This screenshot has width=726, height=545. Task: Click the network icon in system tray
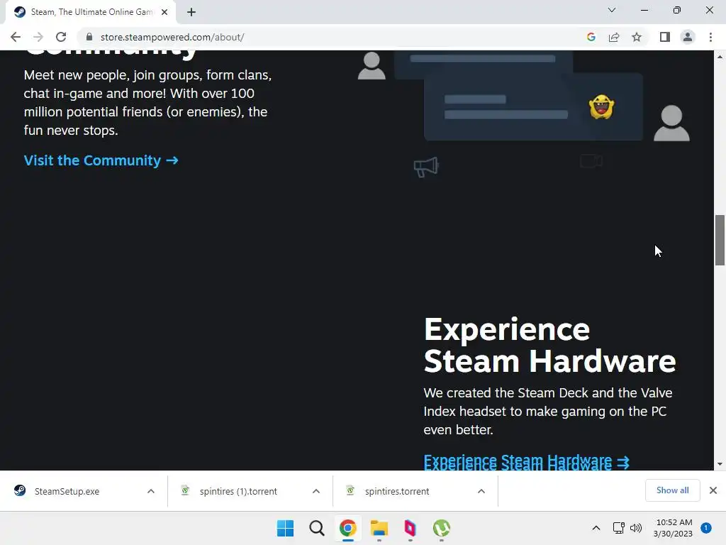pyautogui.click(x=618, y=528)
